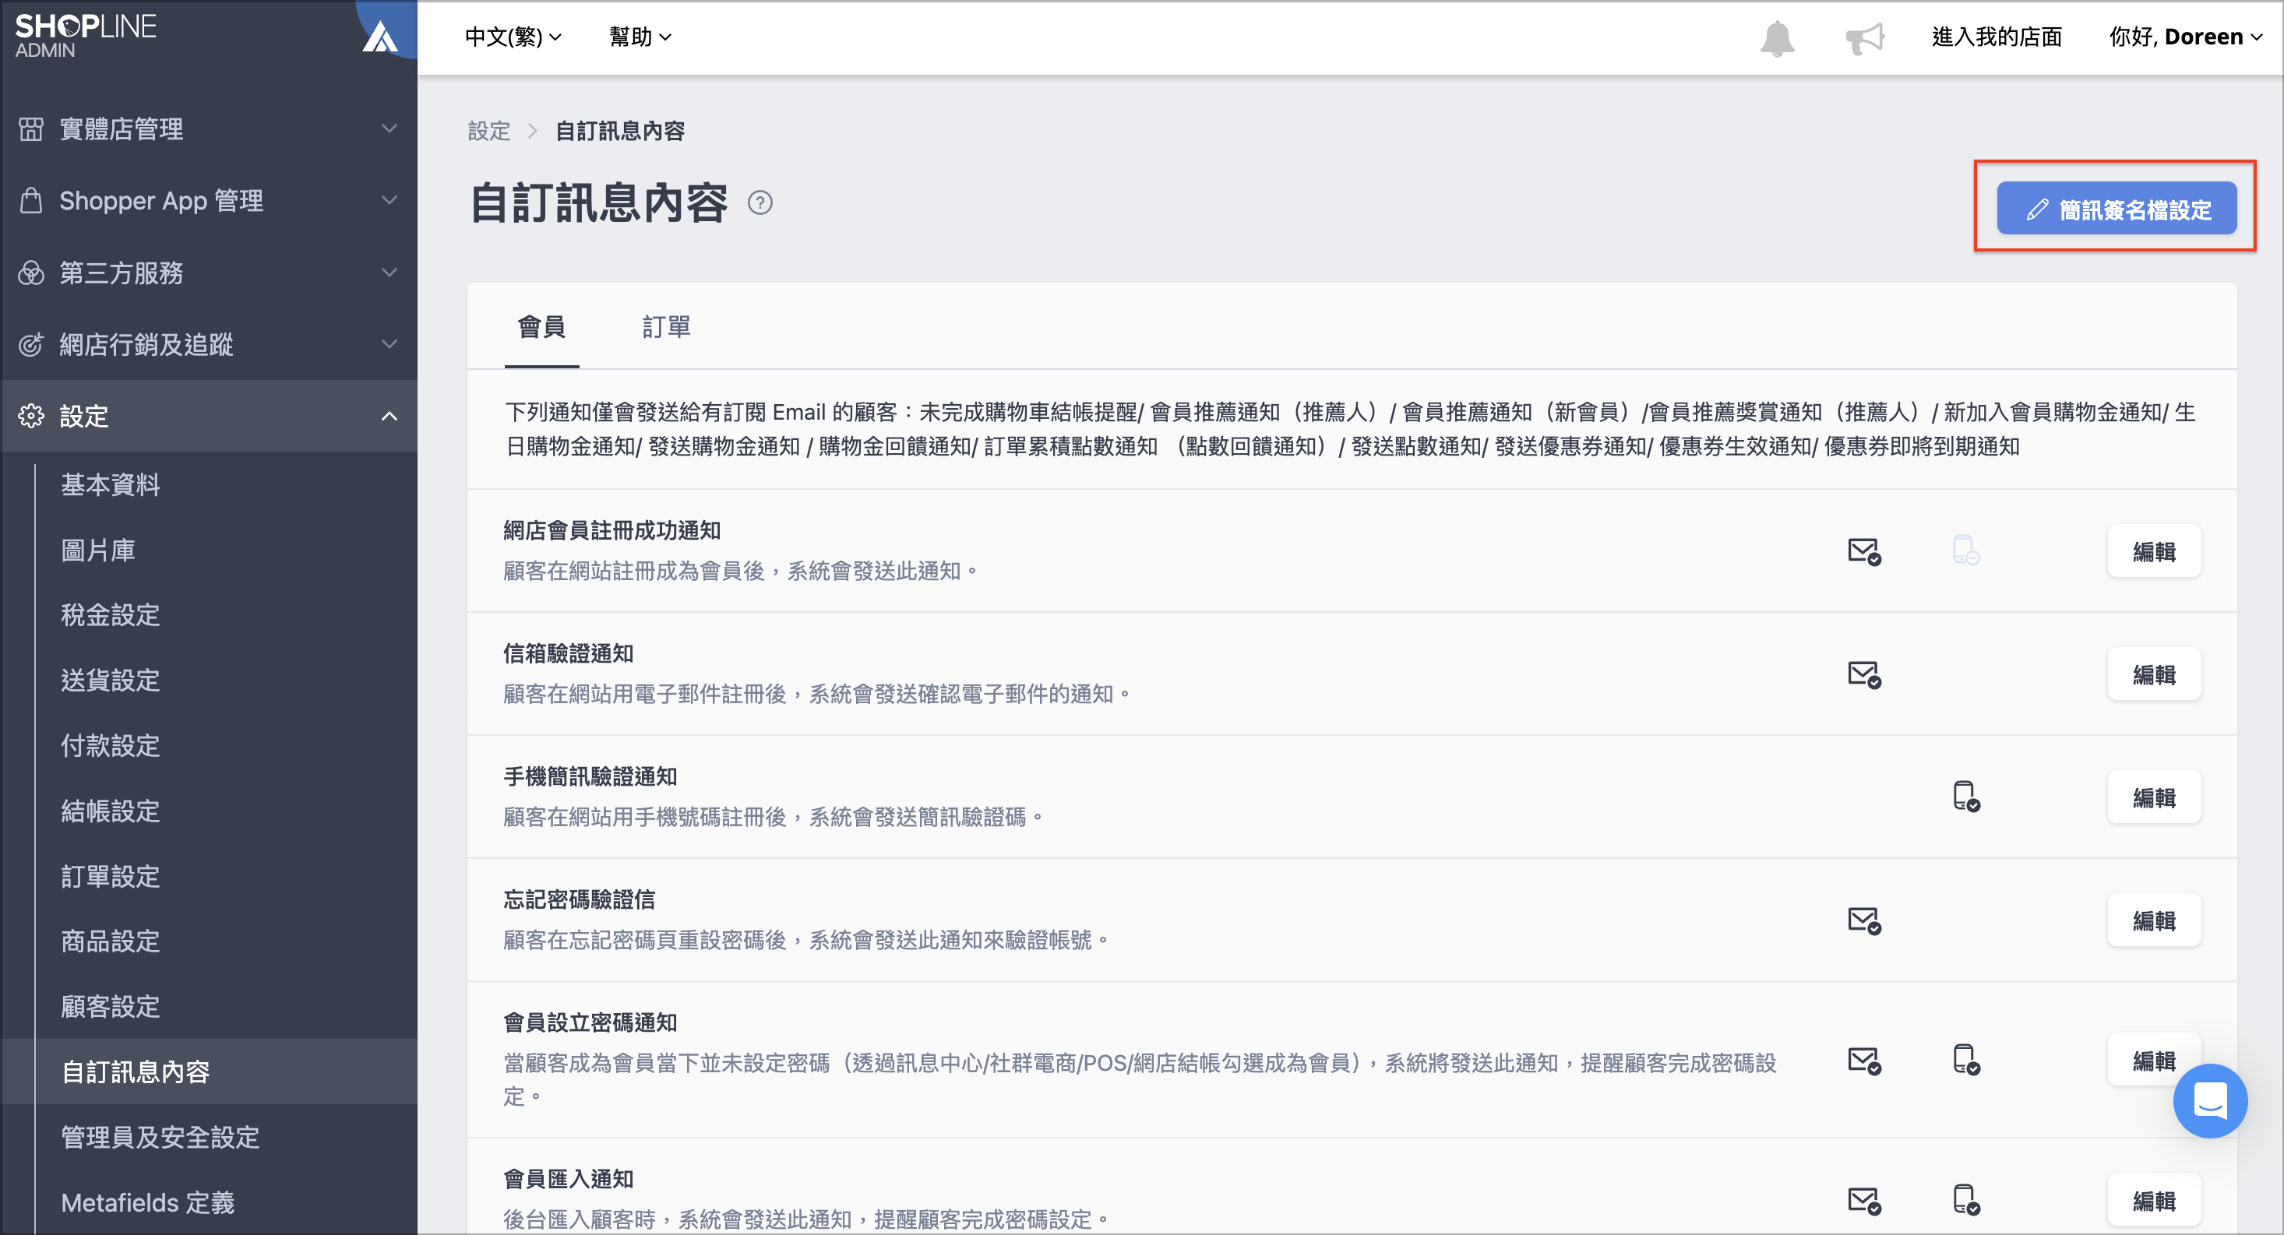Click the 網店會員註冊成功通知 title
The height and width of the screenshot is (1235, 2284).
612,531
